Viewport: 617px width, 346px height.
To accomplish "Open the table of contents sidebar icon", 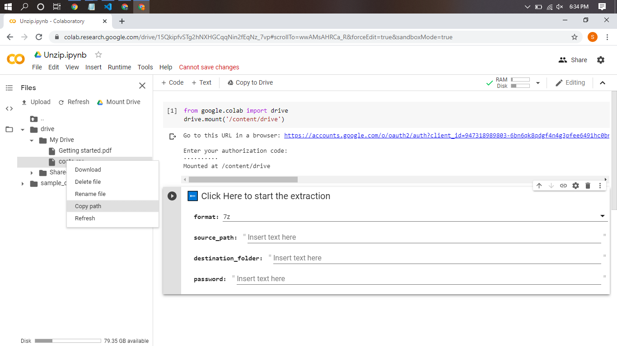I will click(x=9, y=88).
